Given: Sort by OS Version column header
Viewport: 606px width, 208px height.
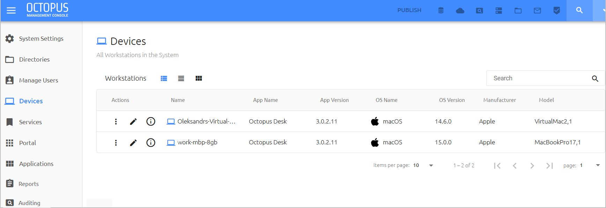Looking at the screenshot, I should (452, 100).
